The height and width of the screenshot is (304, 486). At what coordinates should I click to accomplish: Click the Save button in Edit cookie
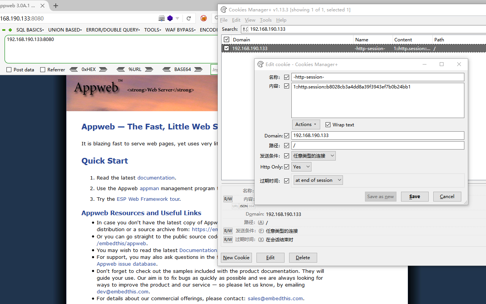point(415,197)
